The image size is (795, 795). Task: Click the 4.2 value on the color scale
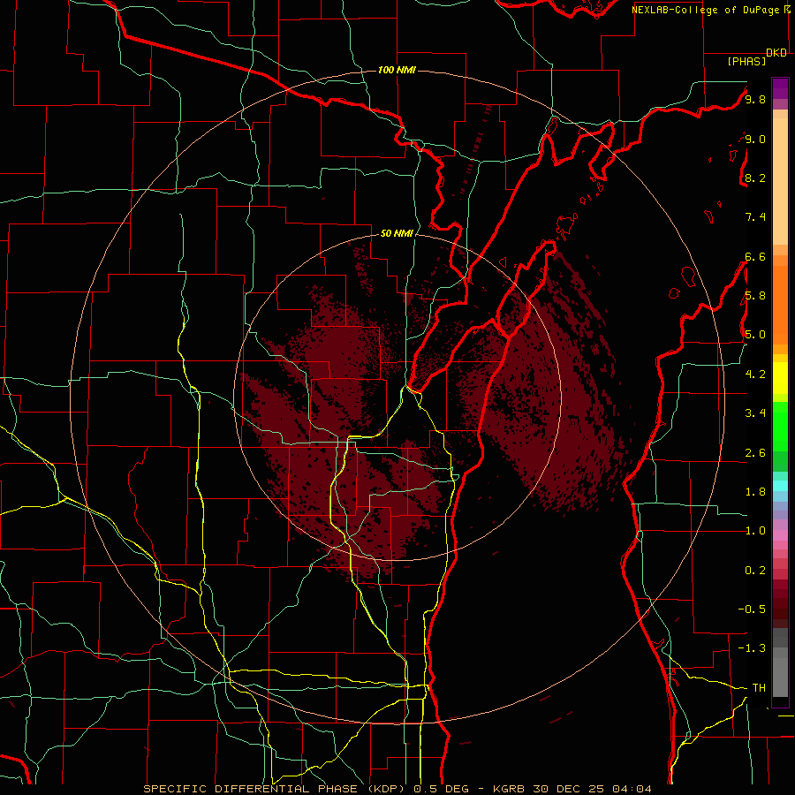pos(755,375)
